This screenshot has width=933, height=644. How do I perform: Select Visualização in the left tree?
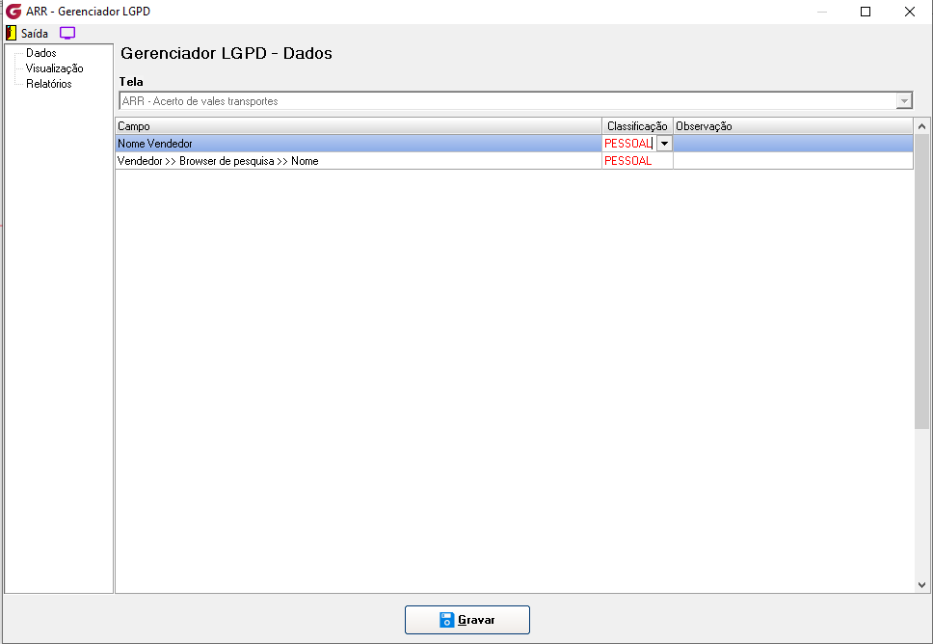54,68
